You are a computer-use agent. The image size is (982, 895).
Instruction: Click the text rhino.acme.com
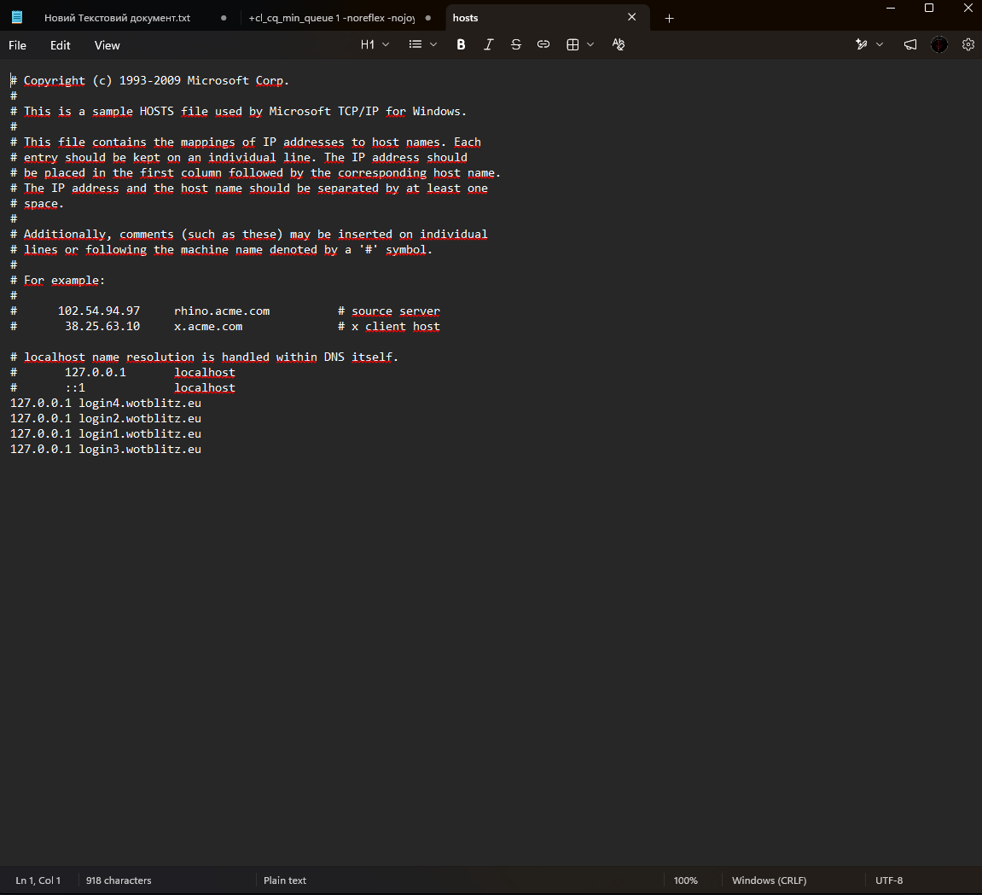coord(222,311)
